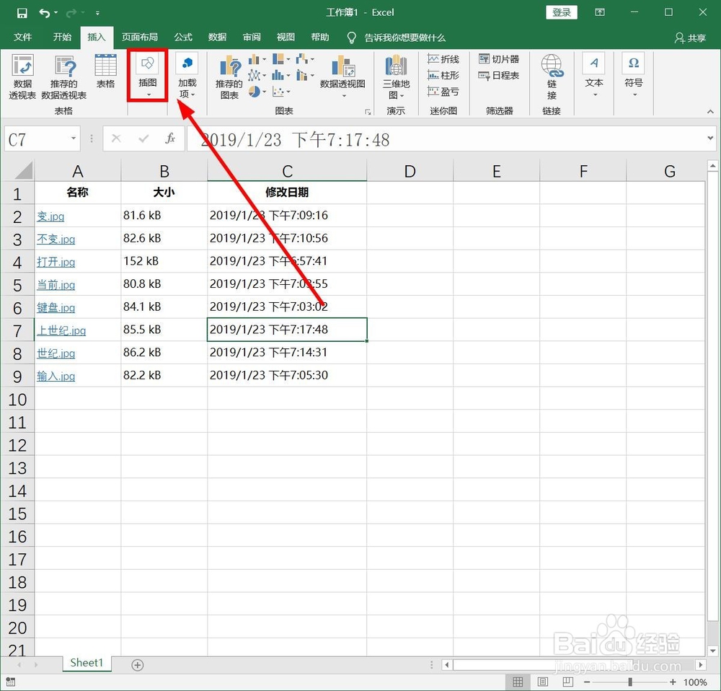This screenshot has height=691, width=721.
Task: Open Customize Quick Access Toolbar dropdown
Action: (x=97, y=13)
